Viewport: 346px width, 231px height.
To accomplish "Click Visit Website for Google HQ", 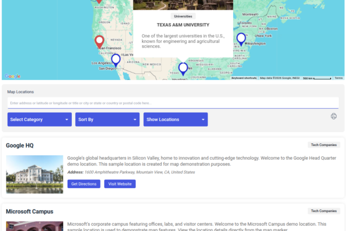I will (120, 184).
